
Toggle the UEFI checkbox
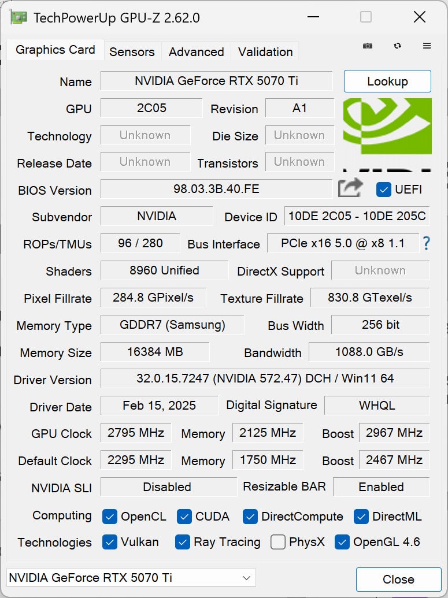click(383, 189)
